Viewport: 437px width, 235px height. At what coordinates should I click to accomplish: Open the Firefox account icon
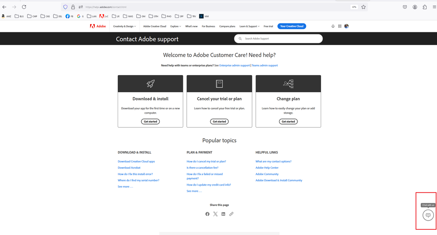click(x=415, y=7)
